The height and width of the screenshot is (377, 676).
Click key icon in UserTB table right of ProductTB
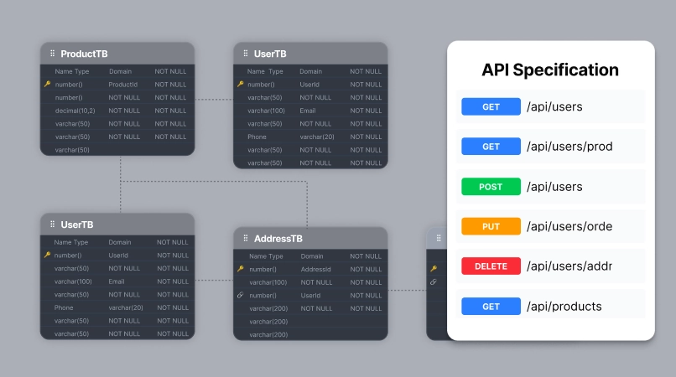point(241,85)
